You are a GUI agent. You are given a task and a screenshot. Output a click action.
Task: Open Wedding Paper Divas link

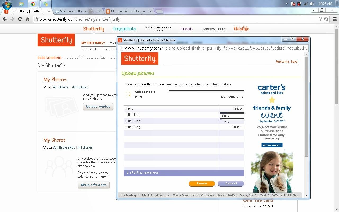[x=158, y=29]
